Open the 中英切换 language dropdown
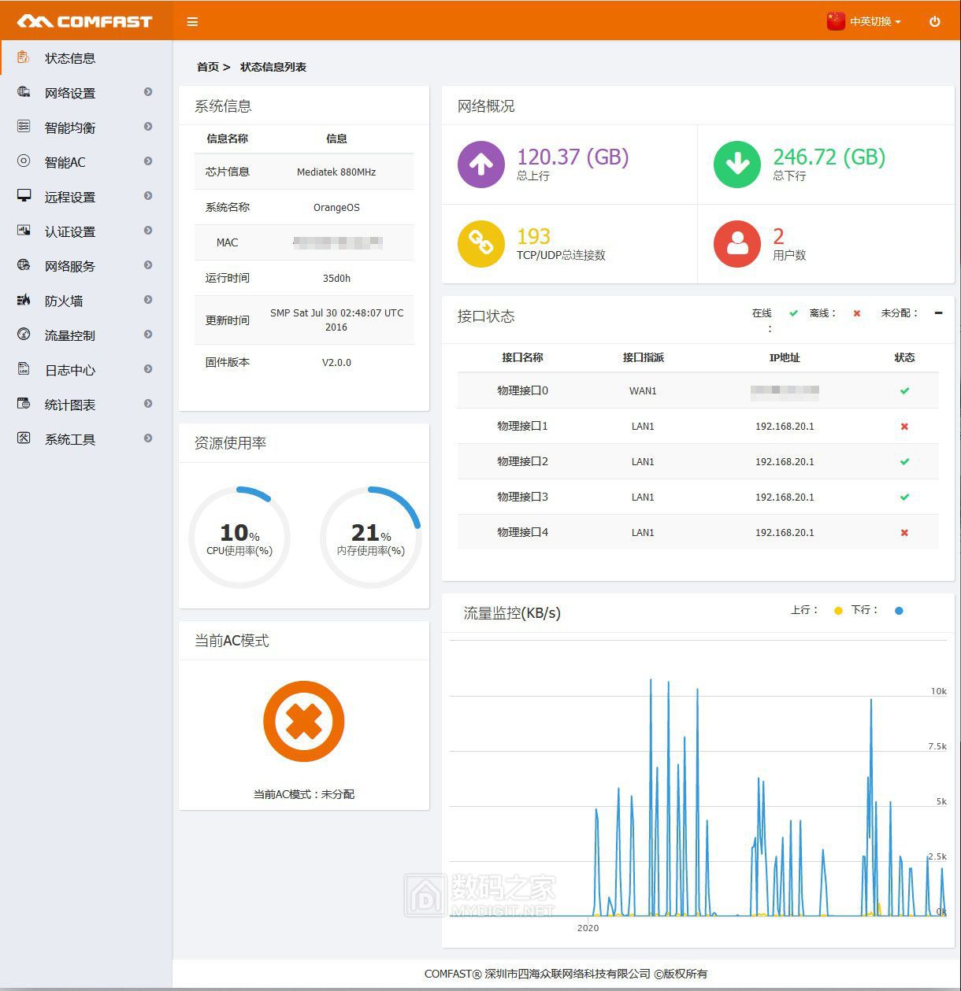 tap(875, 22)
